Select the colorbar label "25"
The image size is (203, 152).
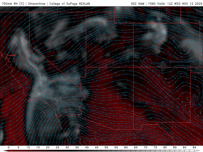click(58, 147)
